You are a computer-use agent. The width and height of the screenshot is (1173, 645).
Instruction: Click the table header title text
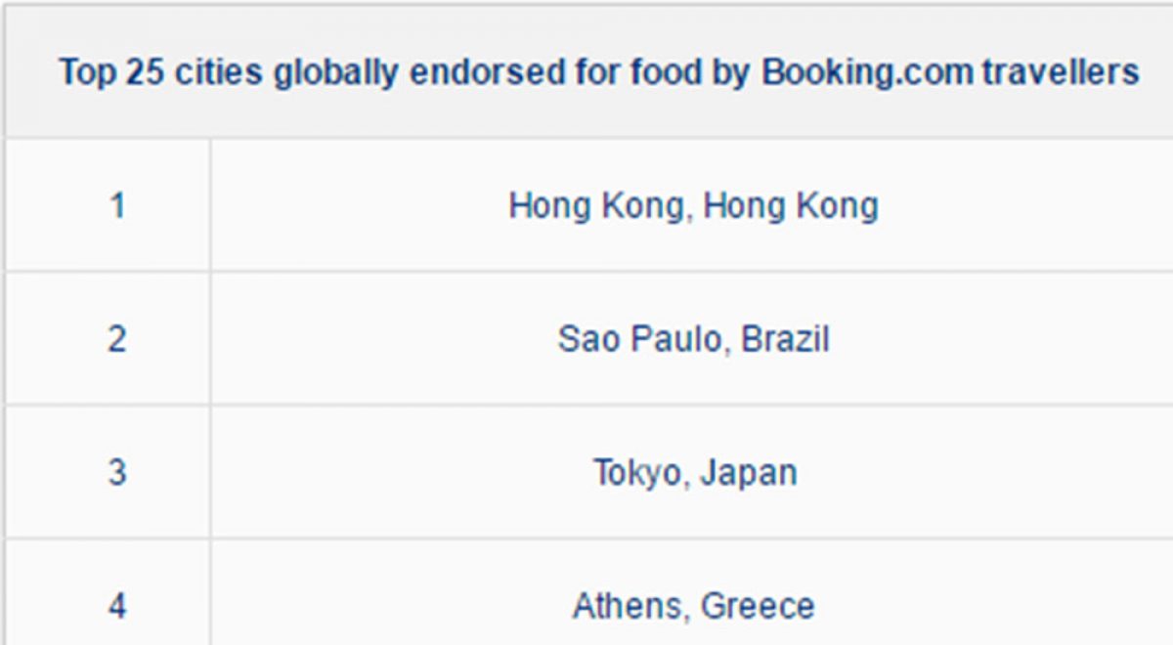click(598, 72)
